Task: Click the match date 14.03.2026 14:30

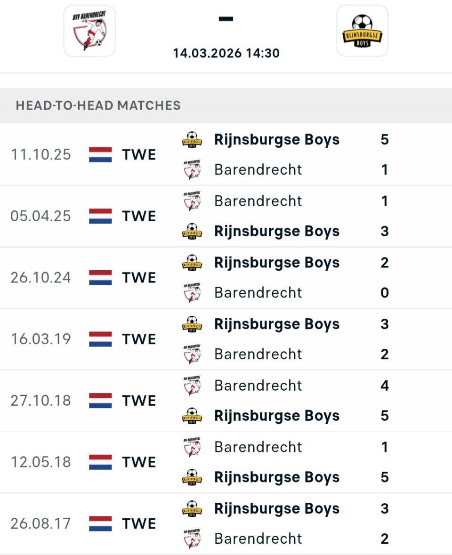Action: pyautogui.click(x=226, y=53)
